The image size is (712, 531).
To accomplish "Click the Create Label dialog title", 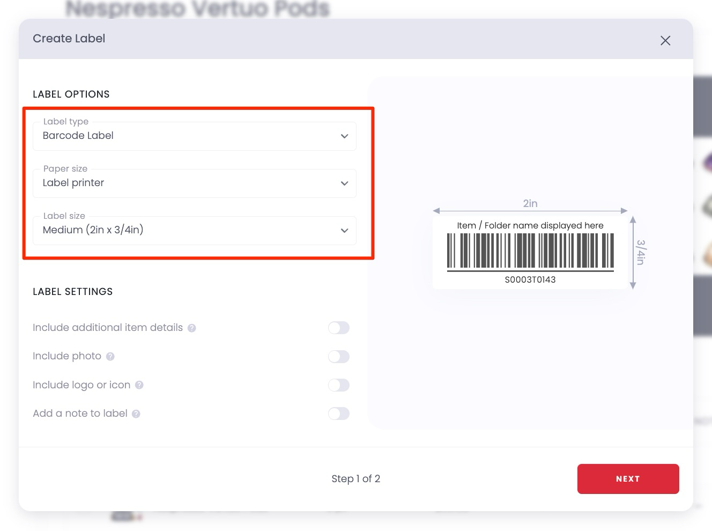I will point(69,38).
